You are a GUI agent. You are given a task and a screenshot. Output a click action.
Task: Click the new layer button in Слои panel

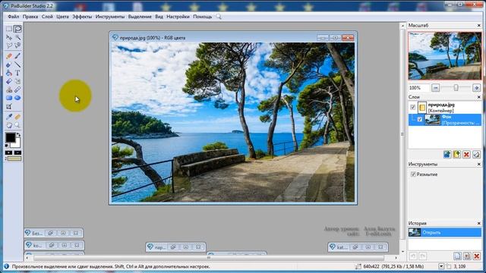[457, 155]
